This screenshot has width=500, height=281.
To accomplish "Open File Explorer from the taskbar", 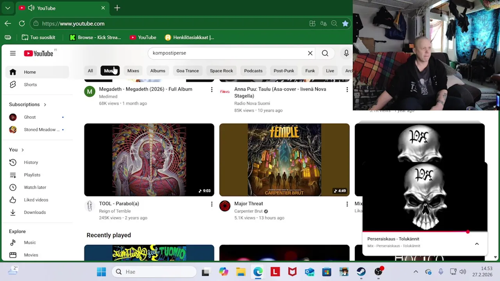I will [x=241, y=272].
